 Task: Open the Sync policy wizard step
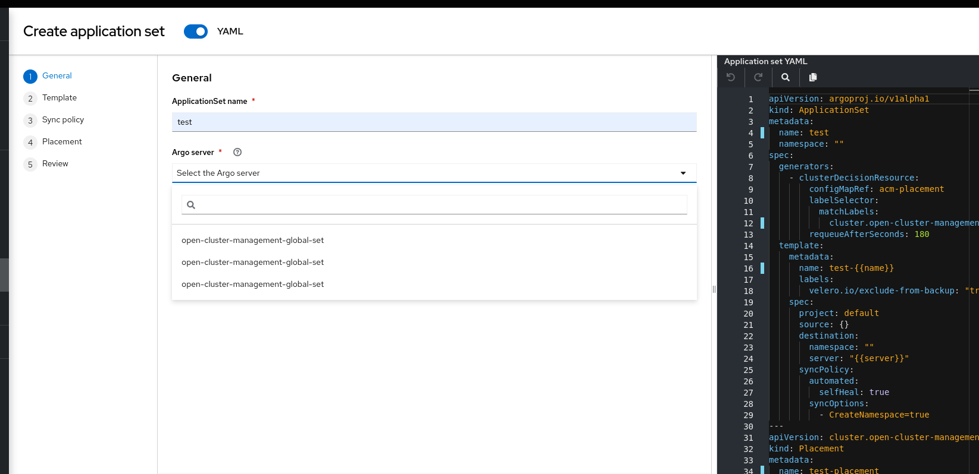63,120
